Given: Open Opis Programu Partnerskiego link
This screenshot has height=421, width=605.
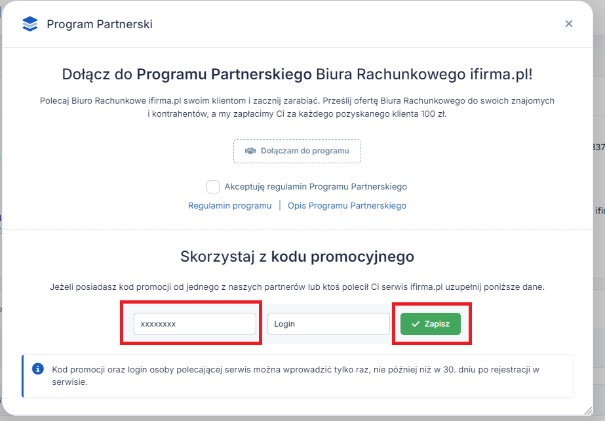Looking at the screenshot, I should click(347, 206).
